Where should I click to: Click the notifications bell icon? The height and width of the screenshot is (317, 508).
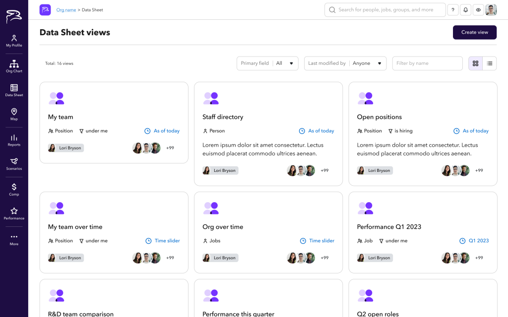click(465, 10)
